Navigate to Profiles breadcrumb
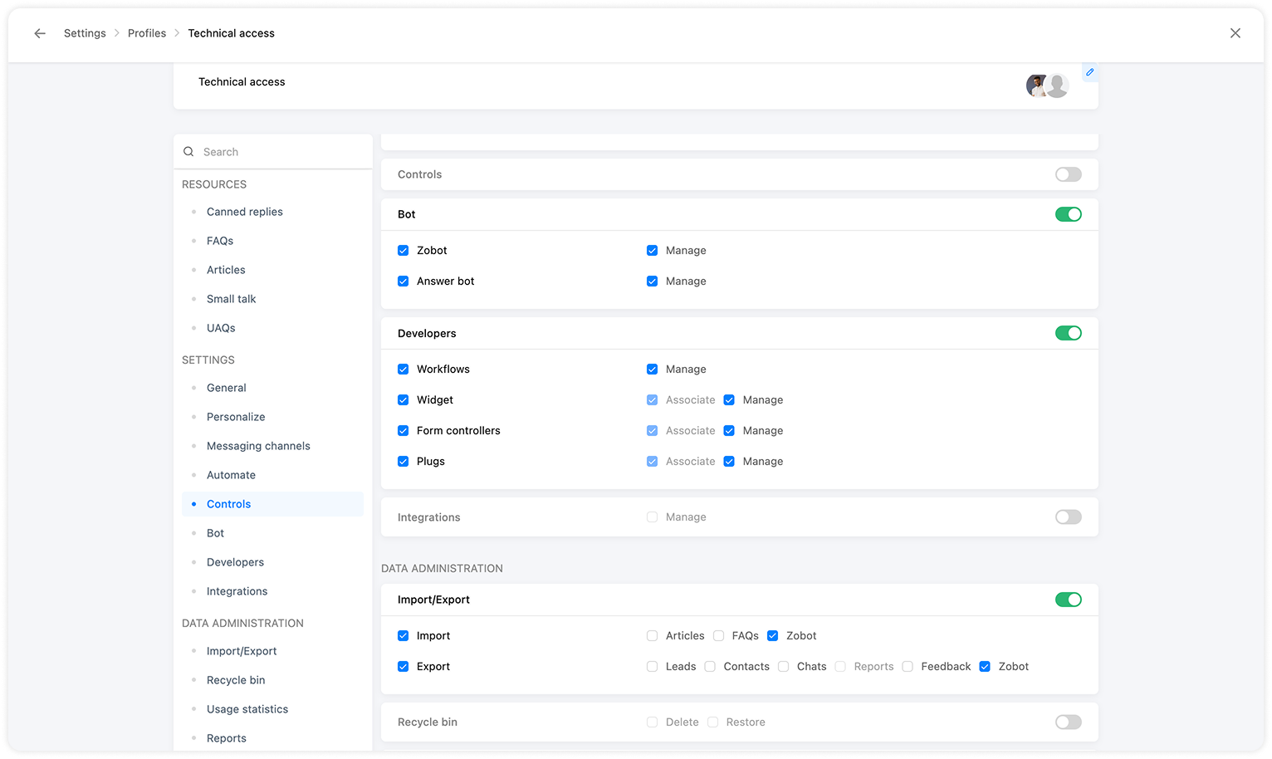 pyautogui.click(x=147, y=33)
